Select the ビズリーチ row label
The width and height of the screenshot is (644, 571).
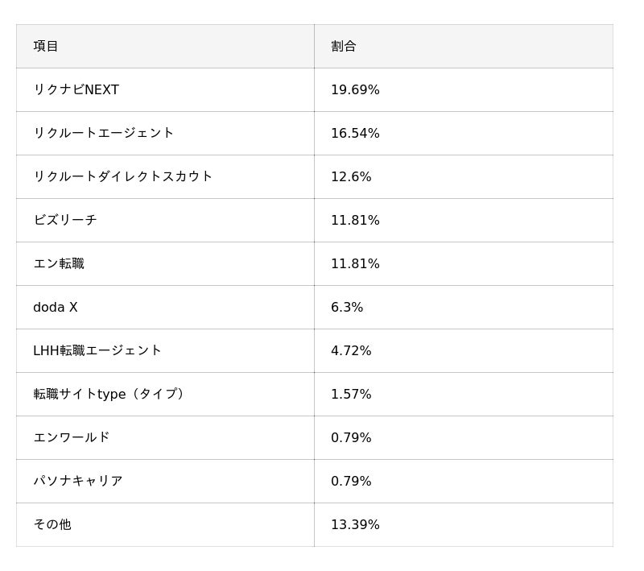(65, 220)
